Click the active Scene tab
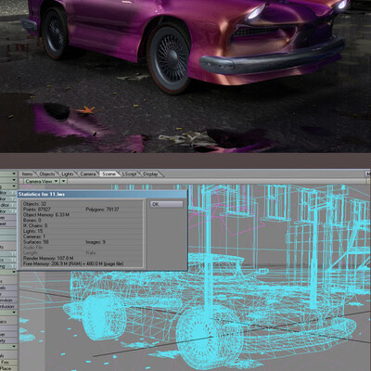Image resolution: width=371 pixels, height=371 pixels. point(109,174)
